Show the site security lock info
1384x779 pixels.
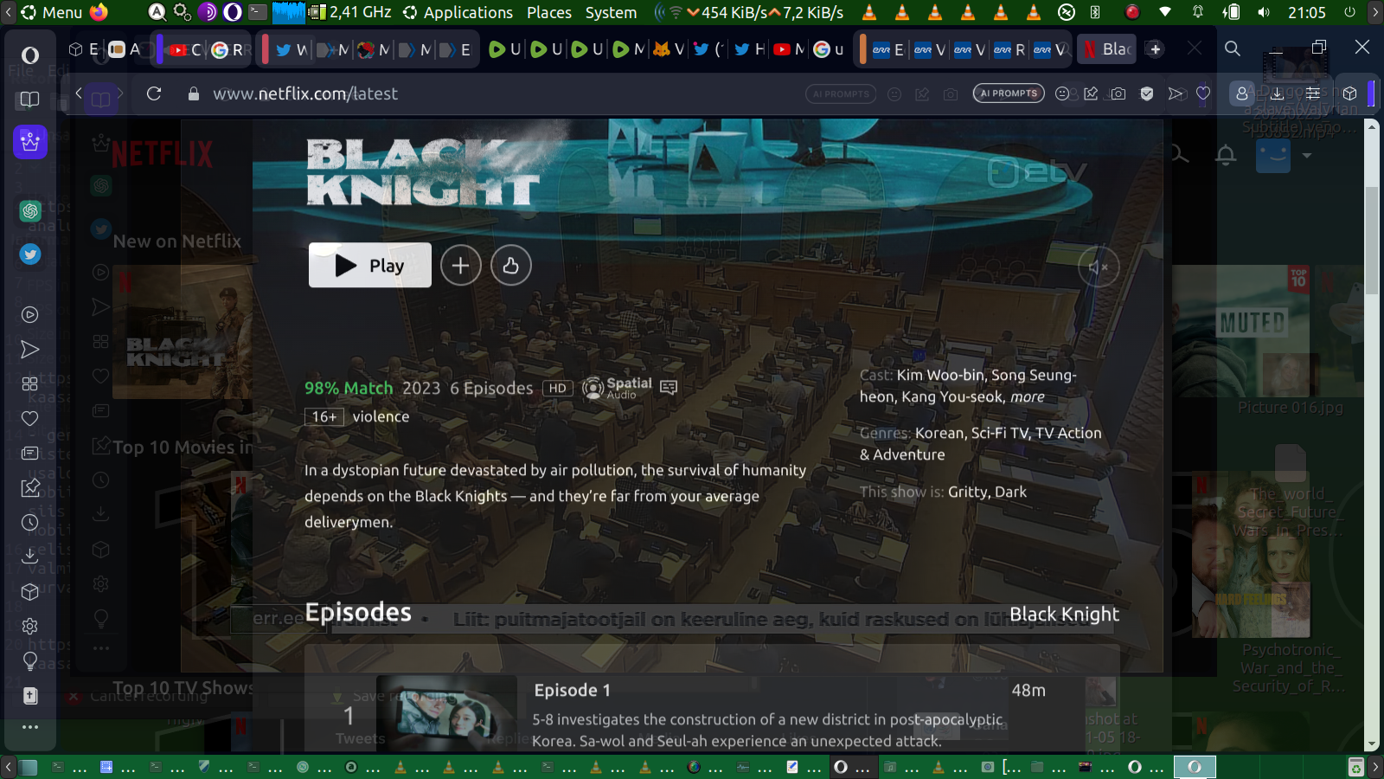[x=194, y=93]
